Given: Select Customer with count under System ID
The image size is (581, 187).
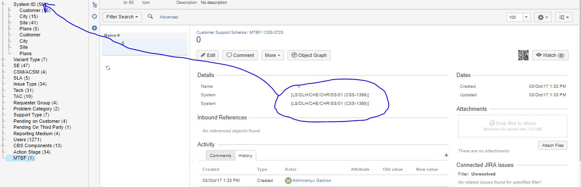Looking at the screenshot, I should [35, 10].
